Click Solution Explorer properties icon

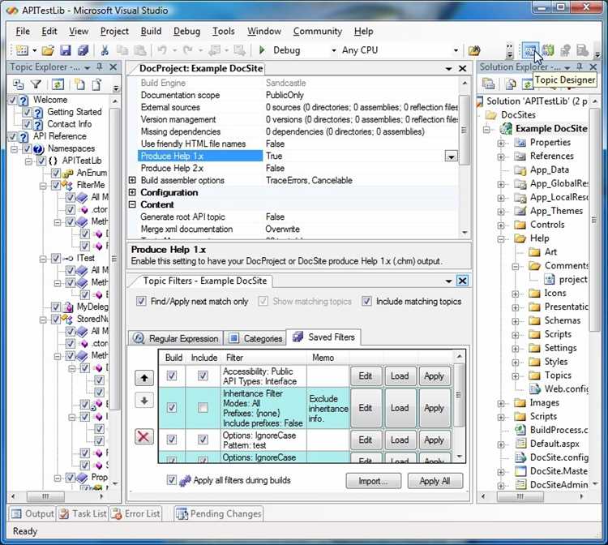pos(488,84)
